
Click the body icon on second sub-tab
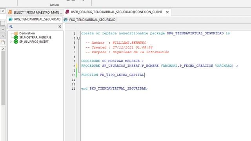pos(65,20)
